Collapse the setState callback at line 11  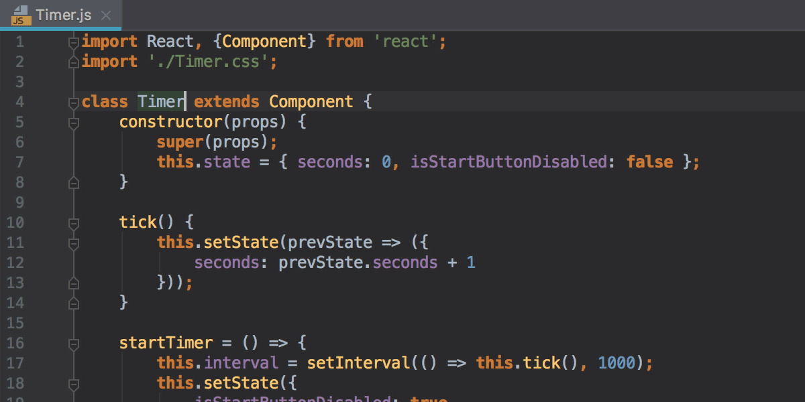tap(74, 244)
